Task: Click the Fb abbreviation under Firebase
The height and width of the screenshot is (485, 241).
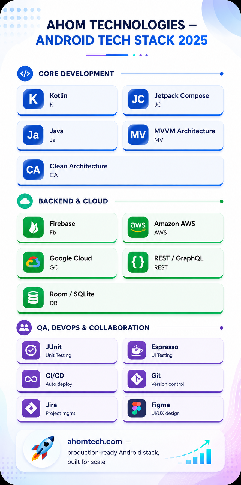Action: pyautogui.click(x=53, y=233)
